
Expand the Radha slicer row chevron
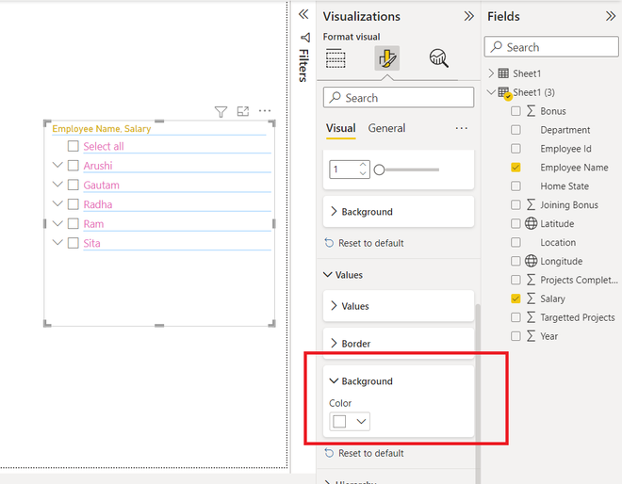tap(57, 203)
